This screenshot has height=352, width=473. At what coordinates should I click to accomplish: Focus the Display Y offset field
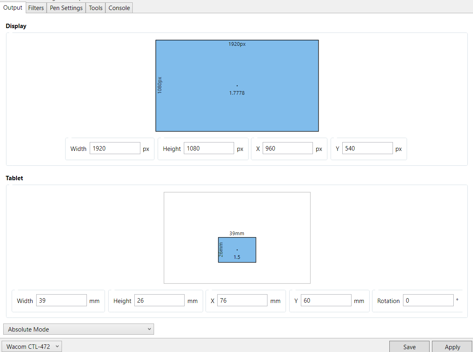(367, 149)
